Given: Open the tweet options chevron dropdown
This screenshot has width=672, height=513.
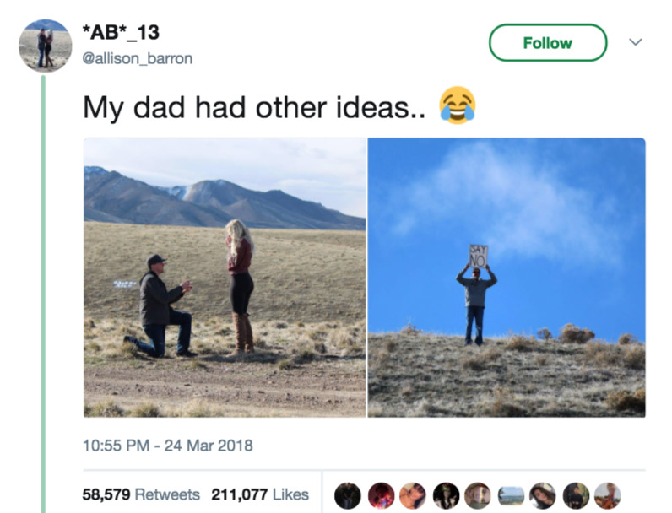Looking at the screenshot, I should click(635, 42).
